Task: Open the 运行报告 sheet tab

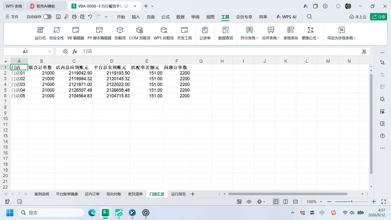Action: coord(178,194)
